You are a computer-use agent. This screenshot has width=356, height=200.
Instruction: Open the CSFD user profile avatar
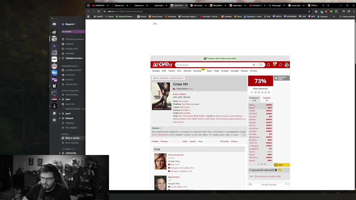coord(287,65)
